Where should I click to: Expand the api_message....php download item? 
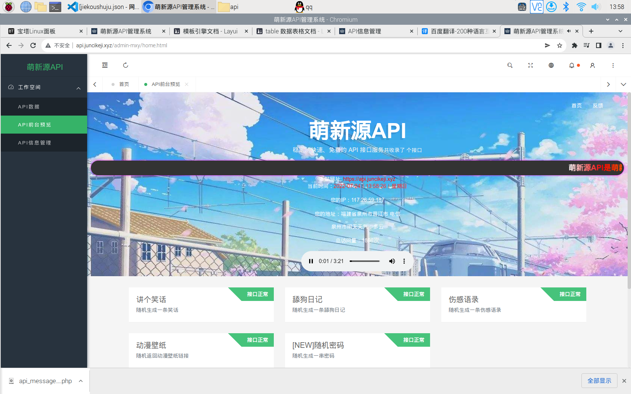[x=80, y=381]
